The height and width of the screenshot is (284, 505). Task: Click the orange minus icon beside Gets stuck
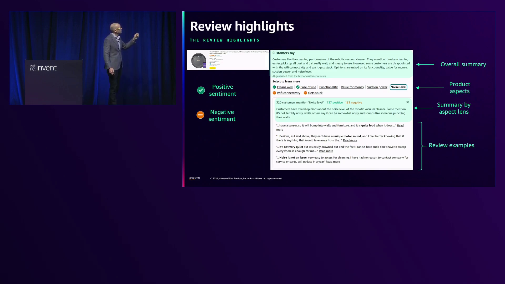click(305, 93)
